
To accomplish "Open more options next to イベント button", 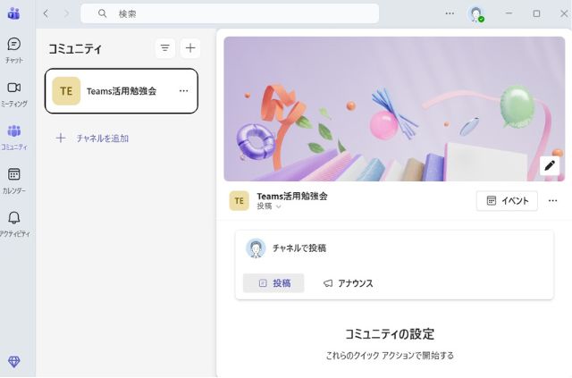I will pos(553,200).
